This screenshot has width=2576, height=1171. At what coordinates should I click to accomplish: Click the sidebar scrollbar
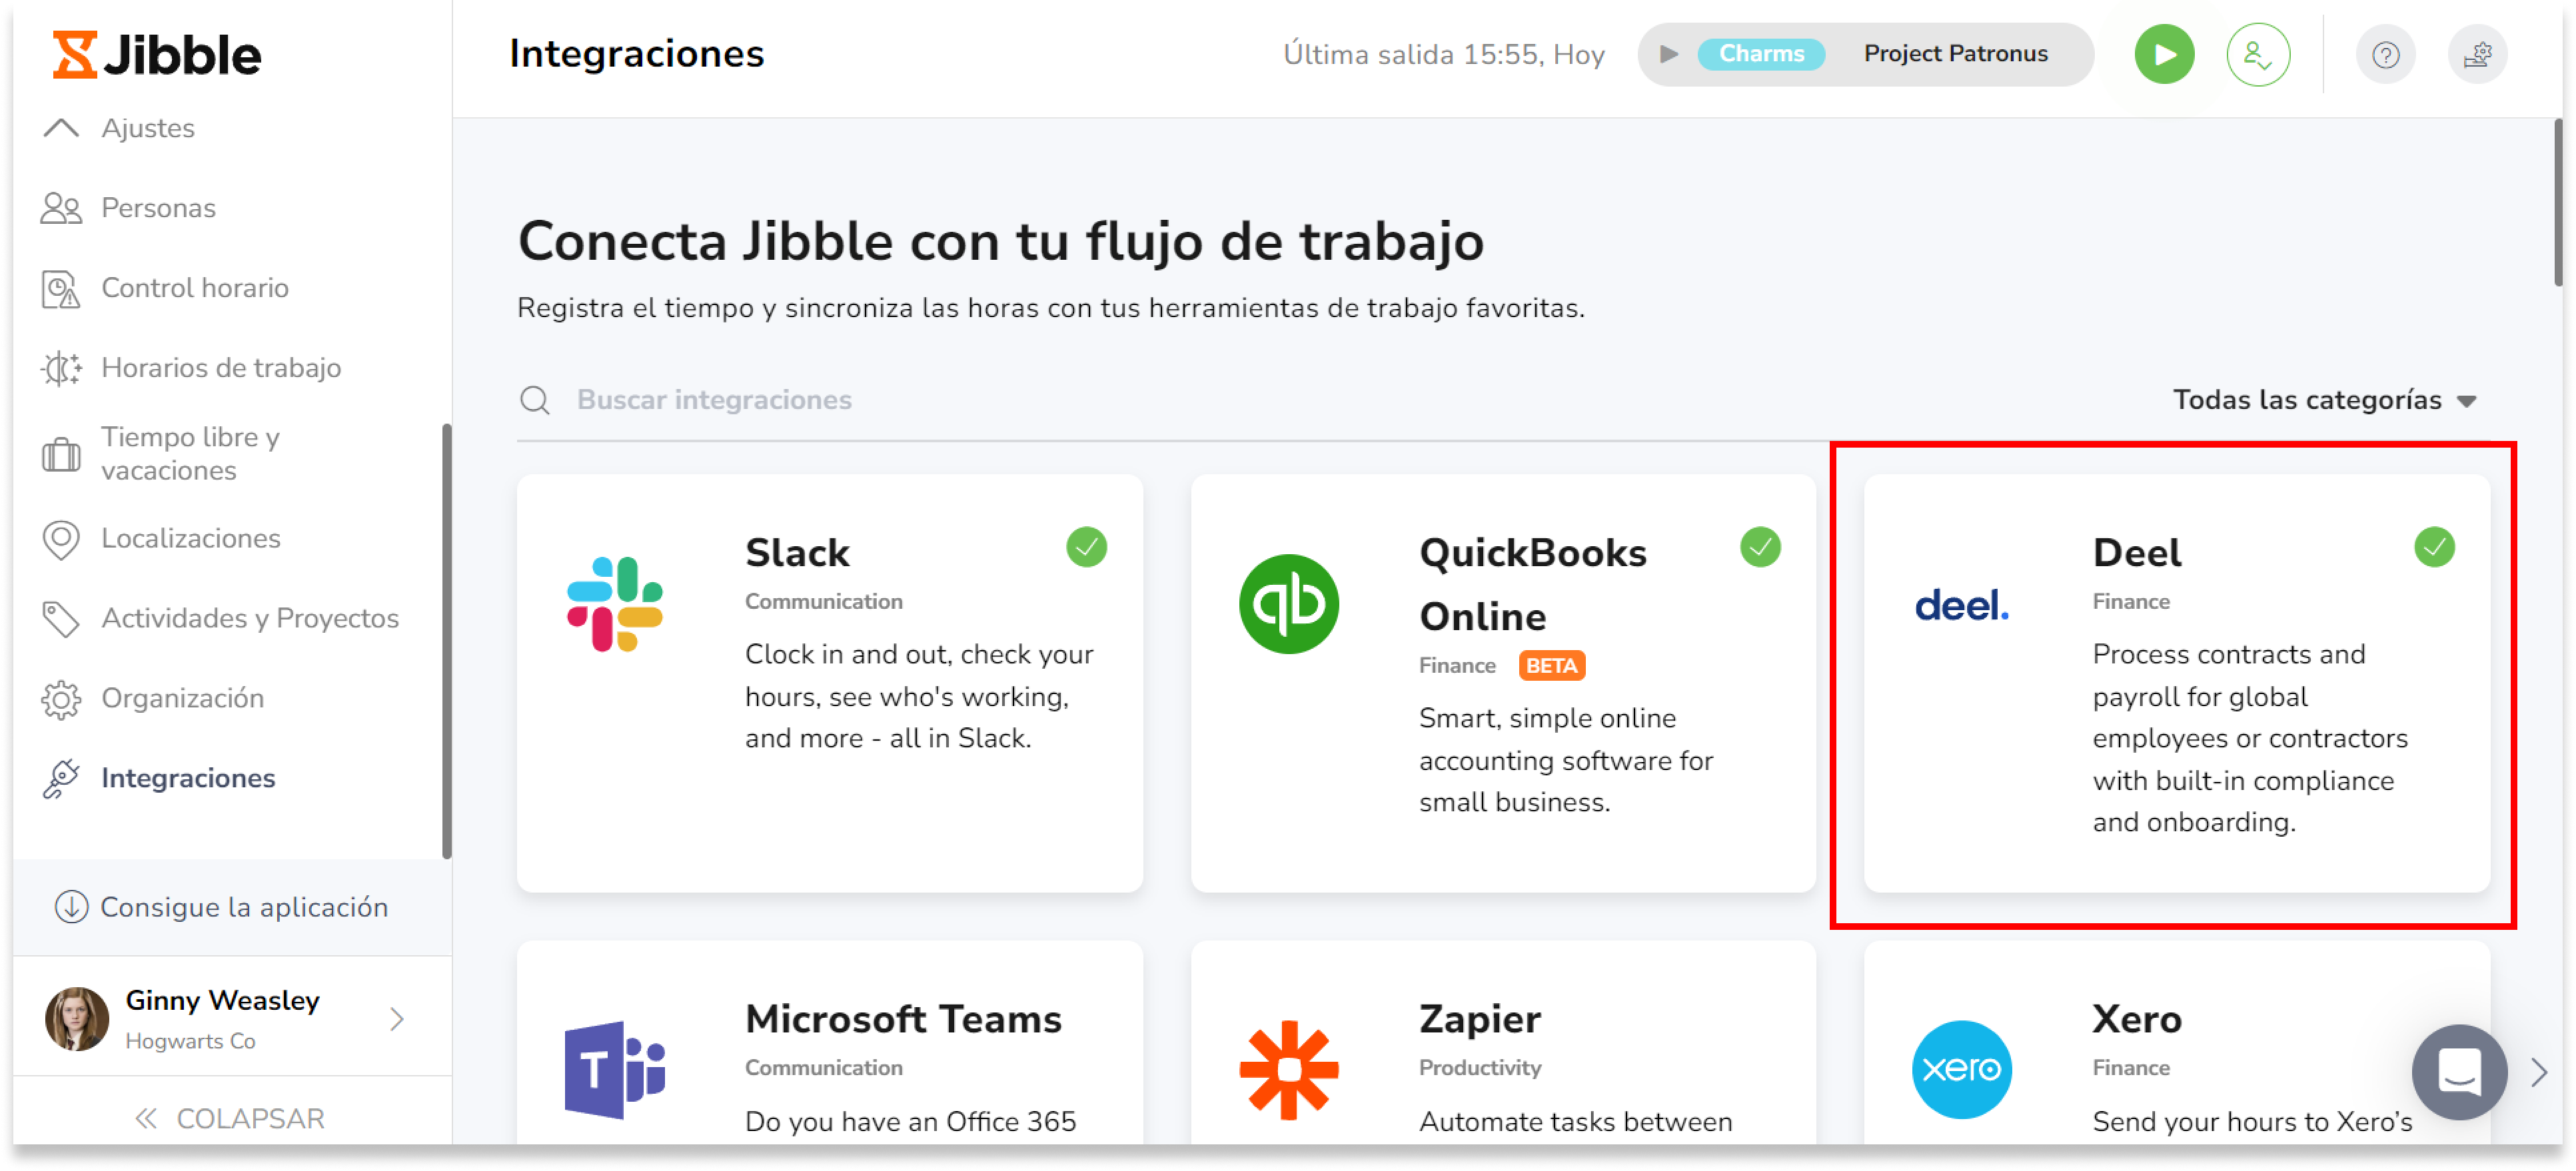pyautogui.click(x=446, y=640)
